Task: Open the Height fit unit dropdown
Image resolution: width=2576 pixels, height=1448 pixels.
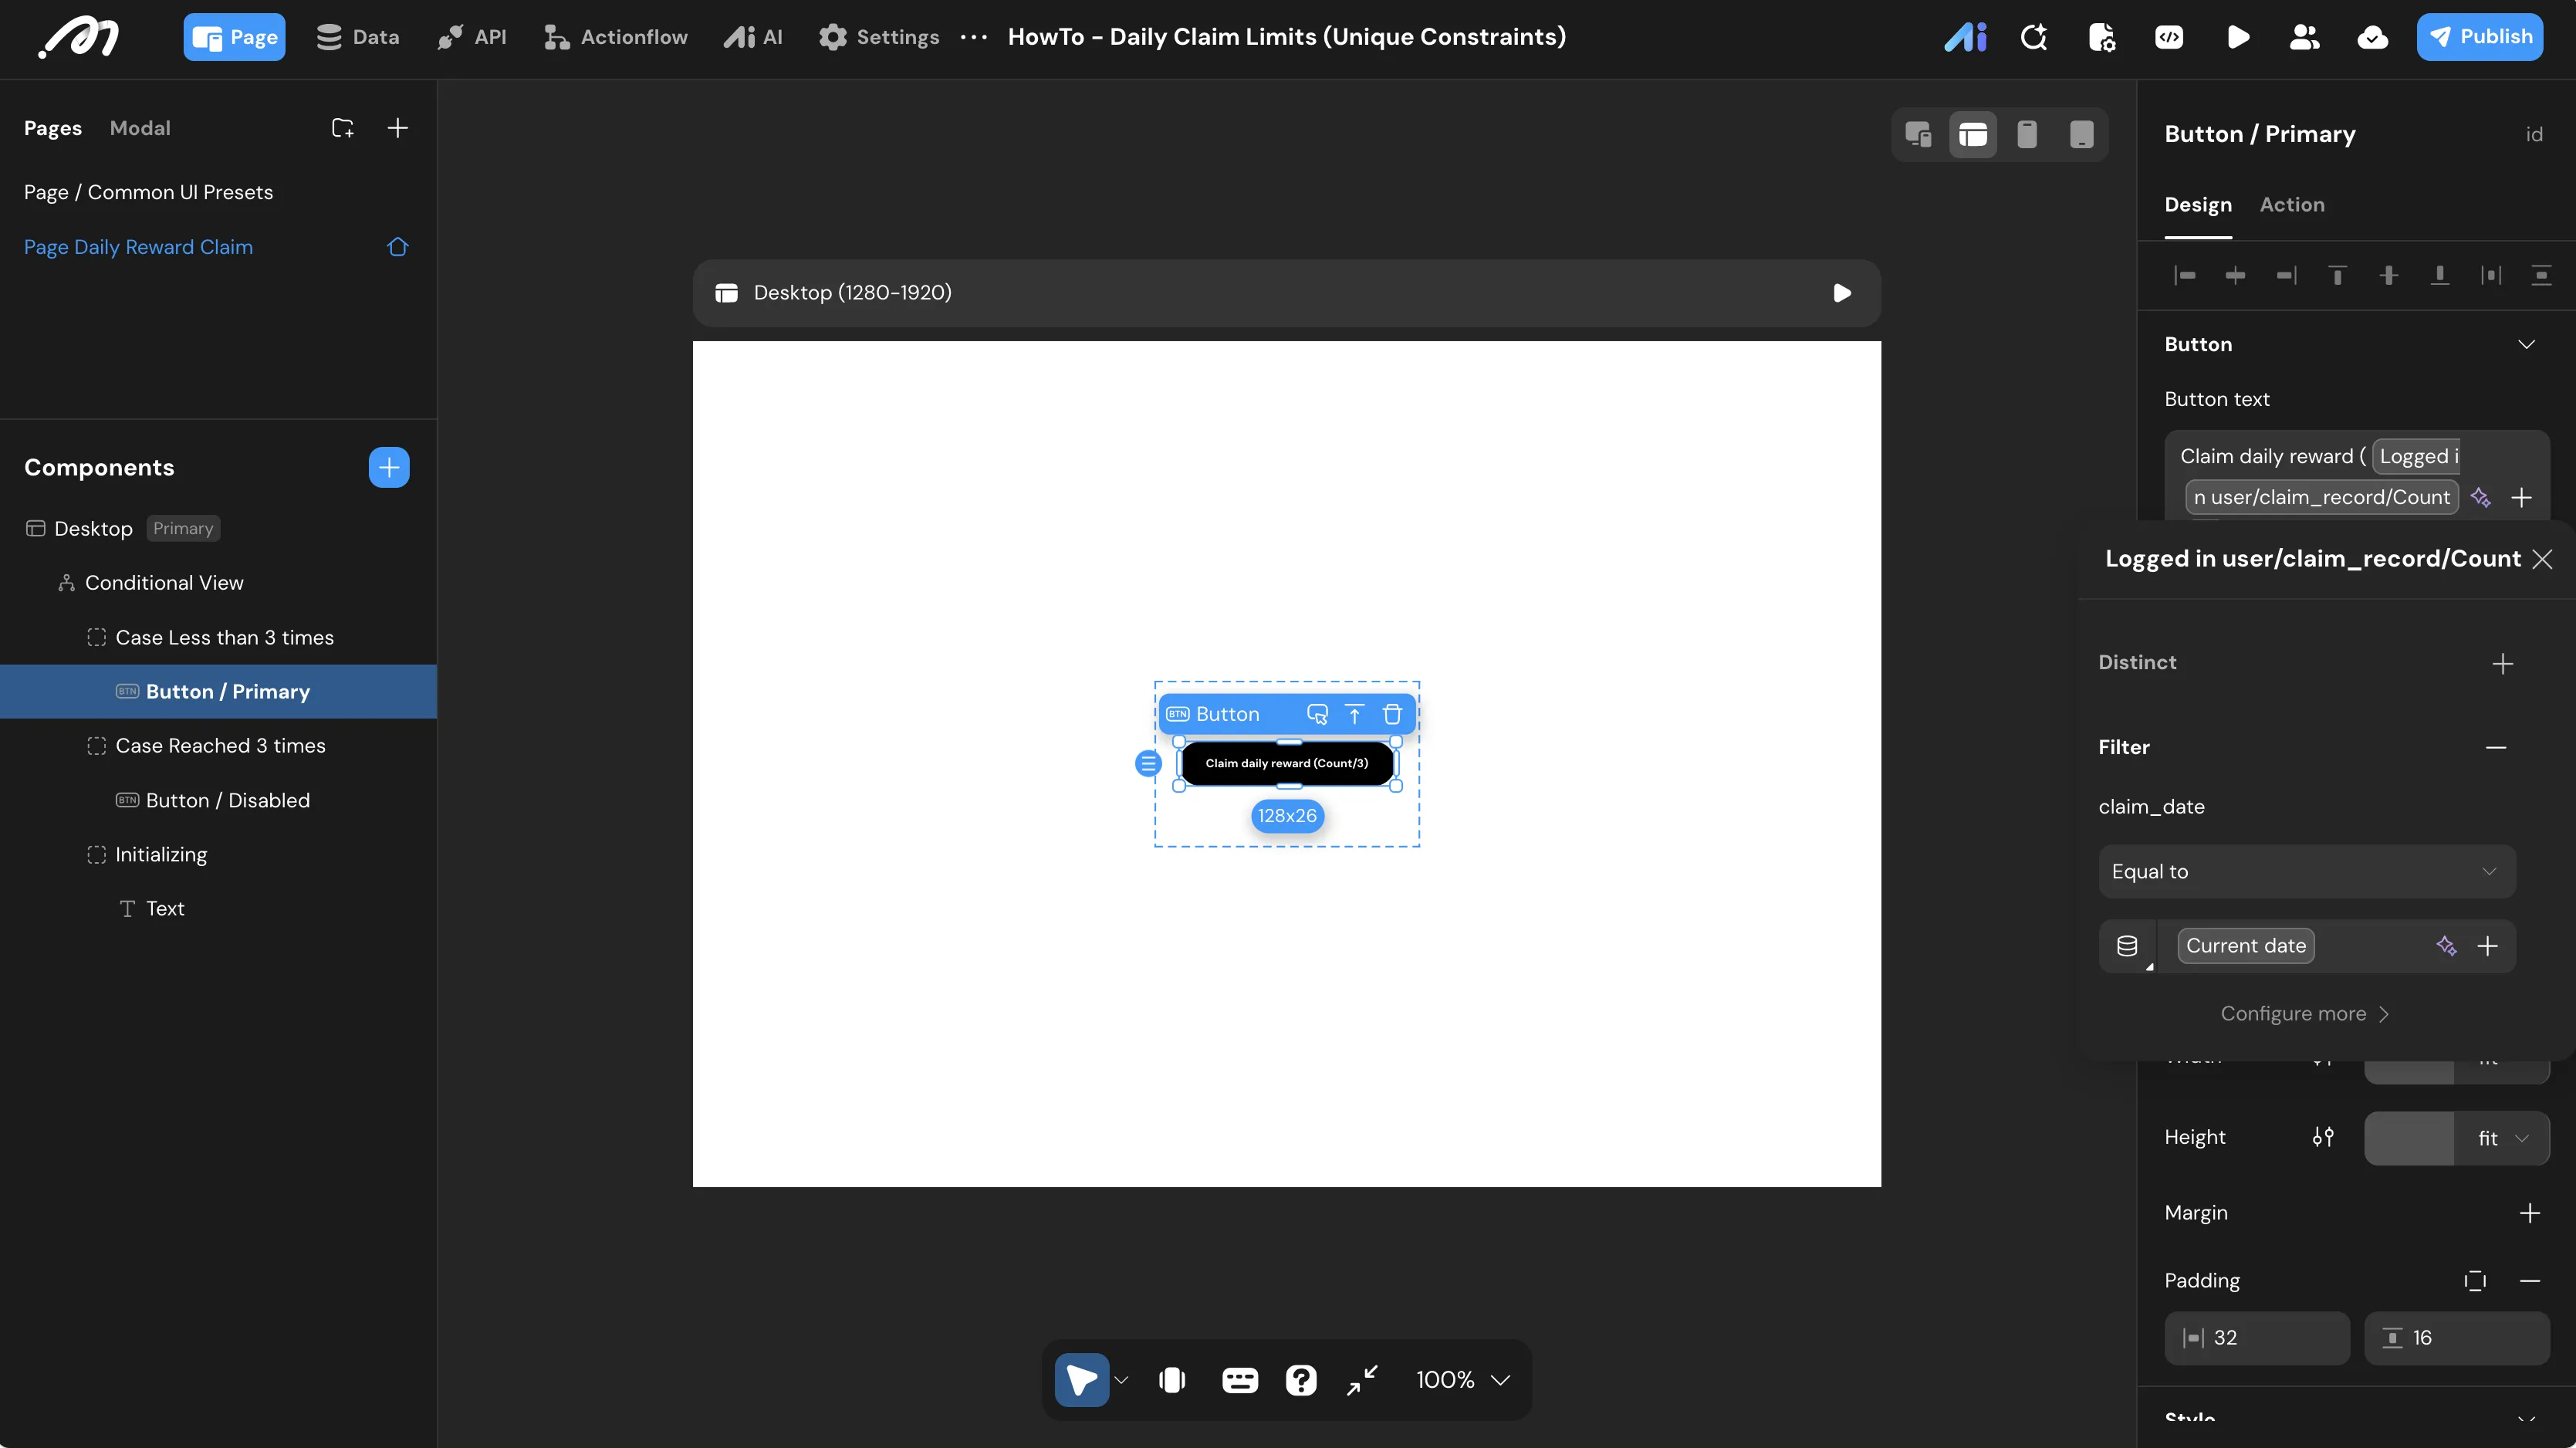Action: tap(2503, 1138)
